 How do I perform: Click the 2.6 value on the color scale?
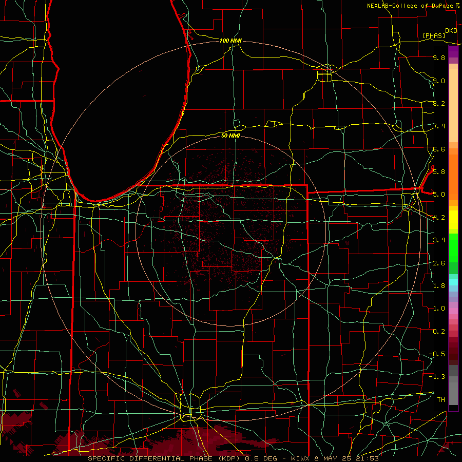click(439, 263)
